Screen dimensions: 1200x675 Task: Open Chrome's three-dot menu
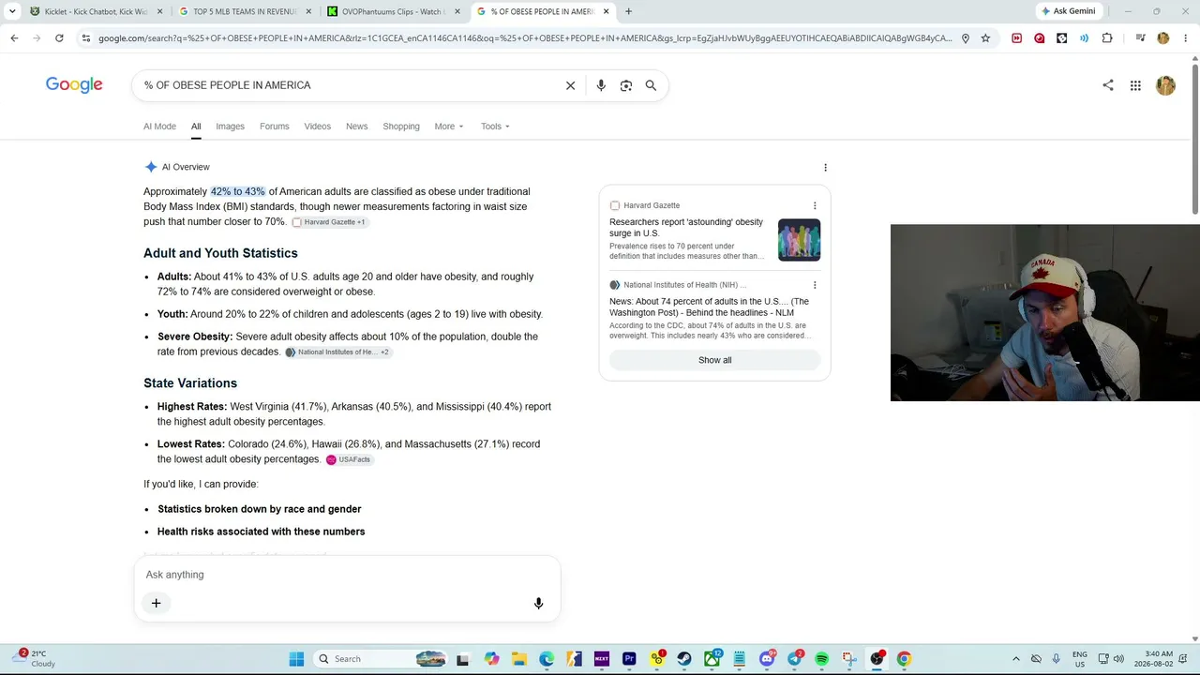coord(1186,38)
